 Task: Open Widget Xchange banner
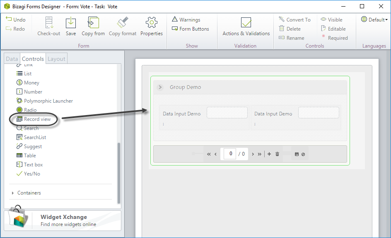click(63, 221)
